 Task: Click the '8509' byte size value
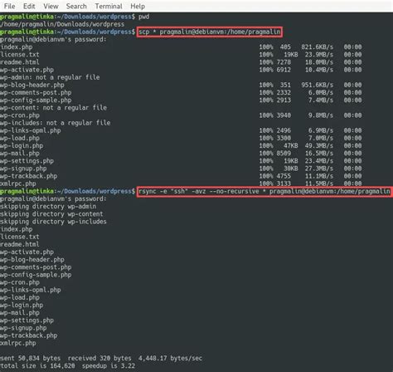[x=284, y=154]
